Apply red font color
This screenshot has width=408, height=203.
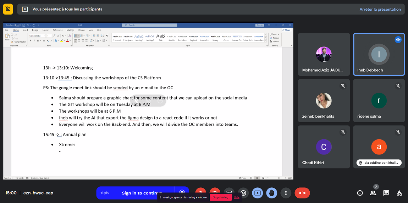click(x=67, y=40)
